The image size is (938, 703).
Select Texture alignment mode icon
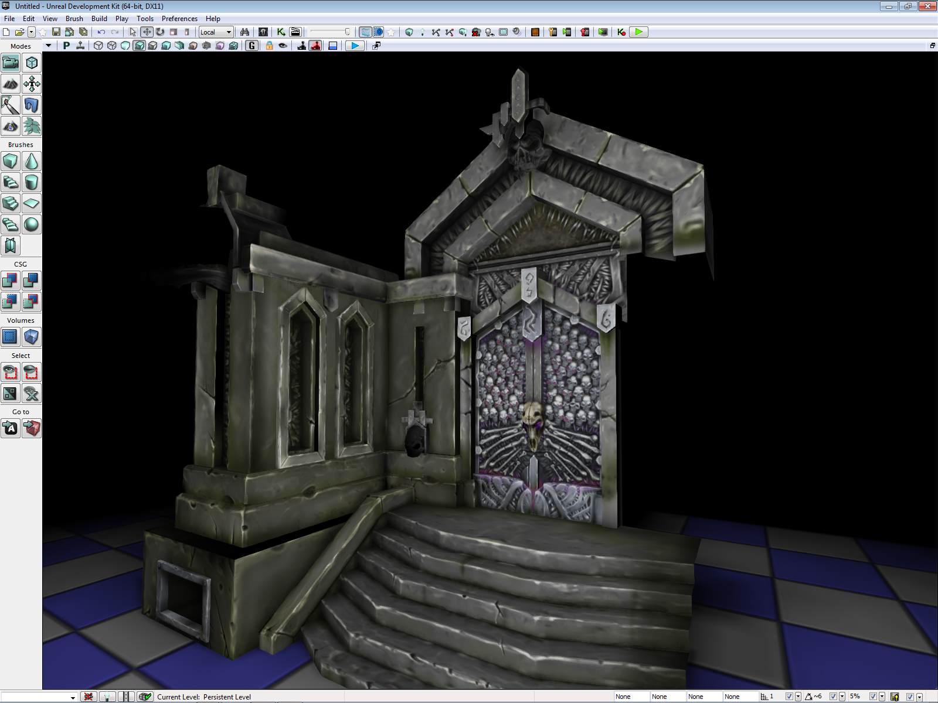tap(32, 84)
